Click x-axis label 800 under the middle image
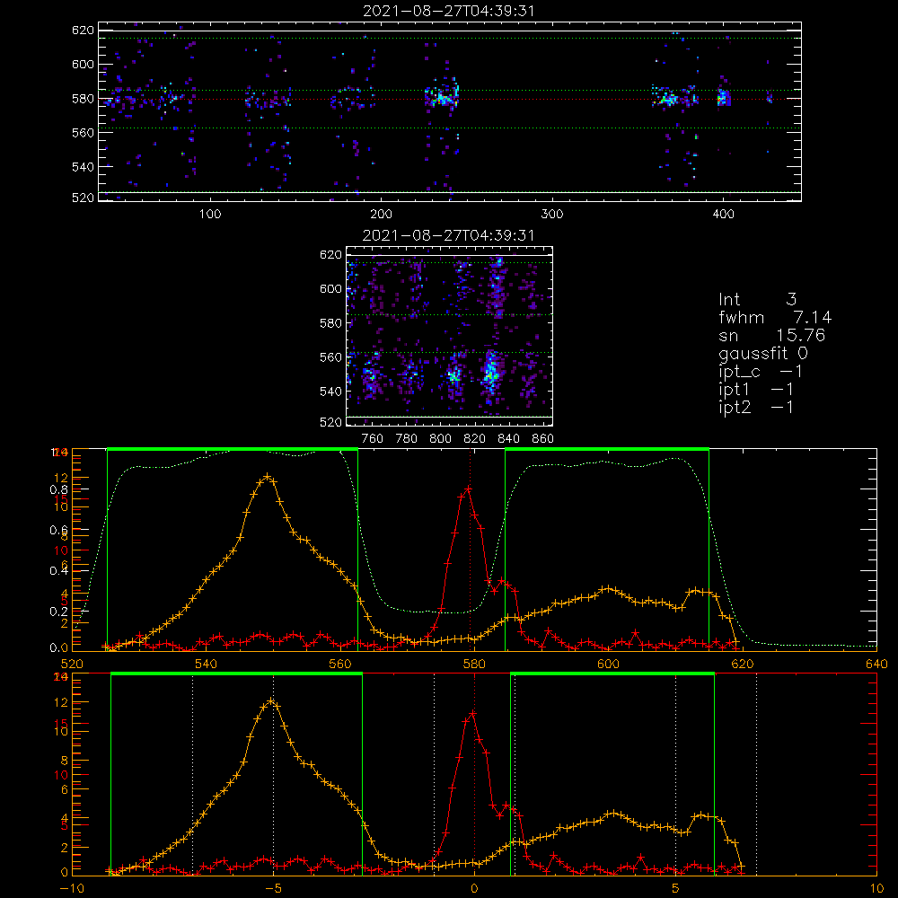The width and height of the screenshot is (898, 898). tap(440, 439)
